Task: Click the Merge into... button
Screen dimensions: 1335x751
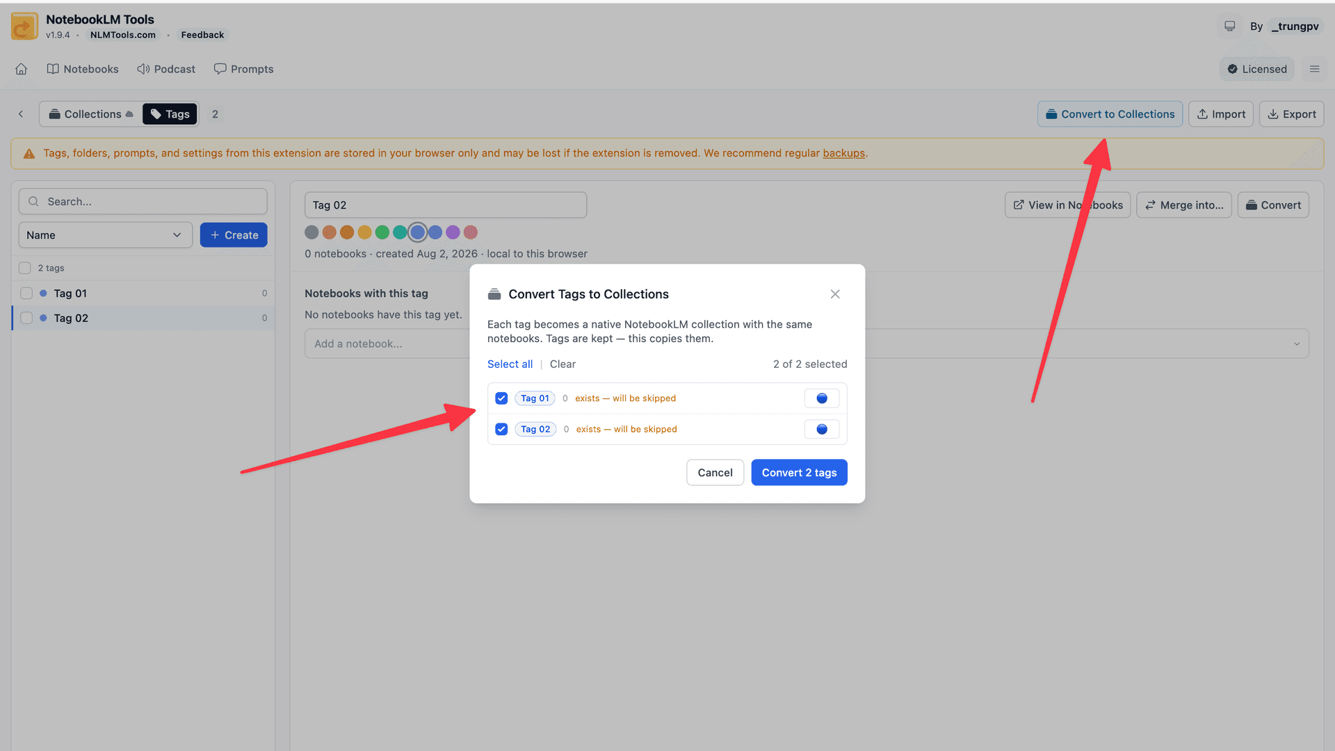Action: pyautogui.click(x=1184, y=205)
